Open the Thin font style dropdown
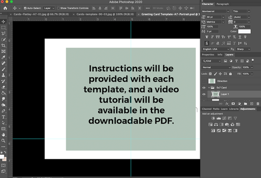261x178 pixels. [249, 11]
